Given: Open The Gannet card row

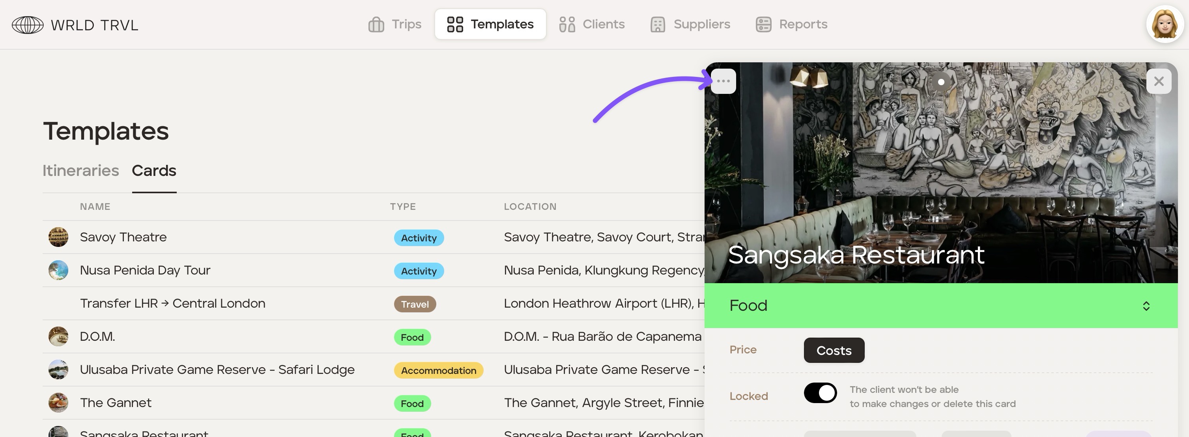Looking at the screenshot, I should coord(116,403).
